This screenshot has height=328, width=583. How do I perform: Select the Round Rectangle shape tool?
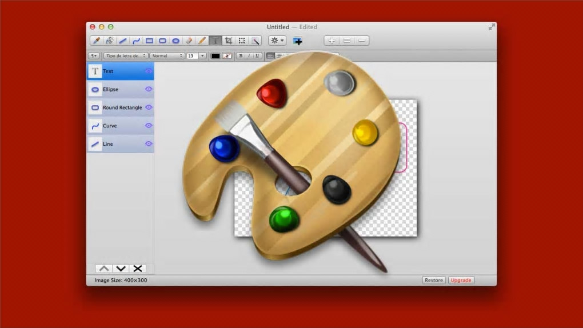point(162,41)
